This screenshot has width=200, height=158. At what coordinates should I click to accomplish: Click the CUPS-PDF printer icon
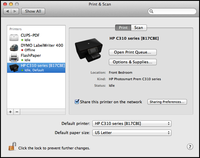(x=14, y=38)
